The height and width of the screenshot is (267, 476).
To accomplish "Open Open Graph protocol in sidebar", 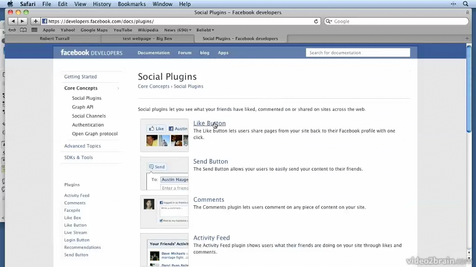I will [x=95, y=133].
